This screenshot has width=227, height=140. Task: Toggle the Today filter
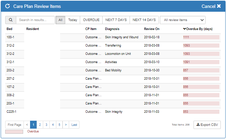(x=73, y=20)
